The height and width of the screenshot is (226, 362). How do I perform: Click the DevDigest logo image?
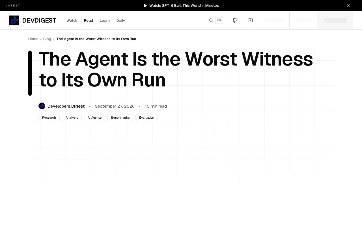point(14,20)
